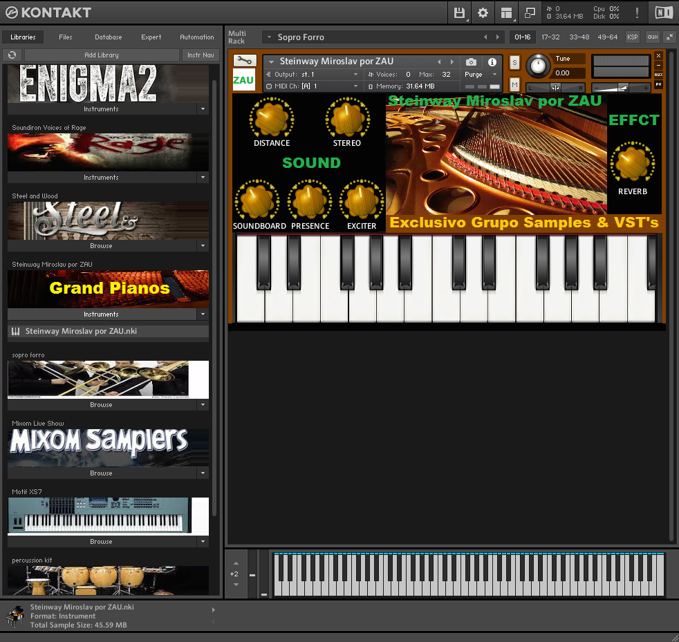Click the info pane expand arrow
Viewport: 679px width, 642px height.
(213, 610)
